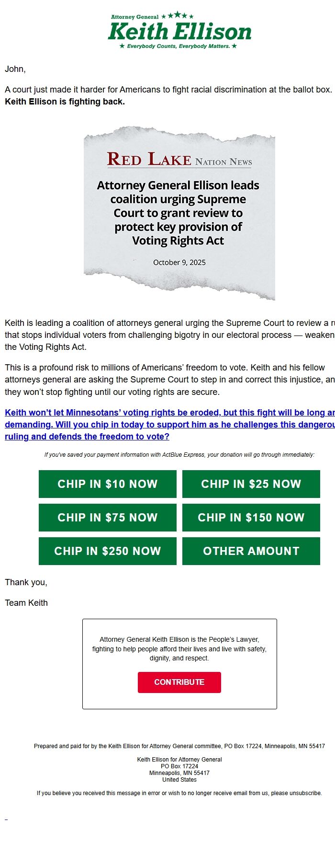Donate with CHIP IN $25 NOW
This screenshot has width=335, height=855.
click(251, 484)
